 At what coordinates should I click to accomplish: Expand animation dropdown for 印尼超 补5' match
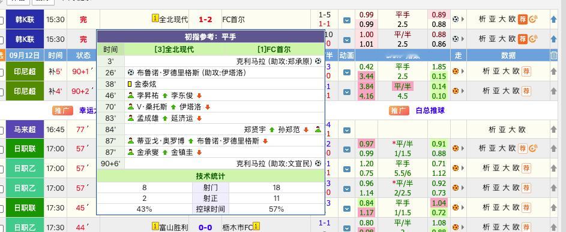(347, 72)
